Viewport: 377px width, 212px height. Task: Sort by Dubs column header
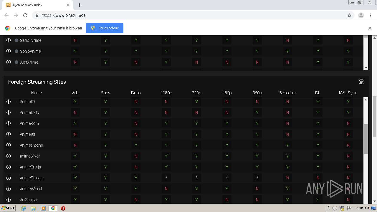point(136,93)
